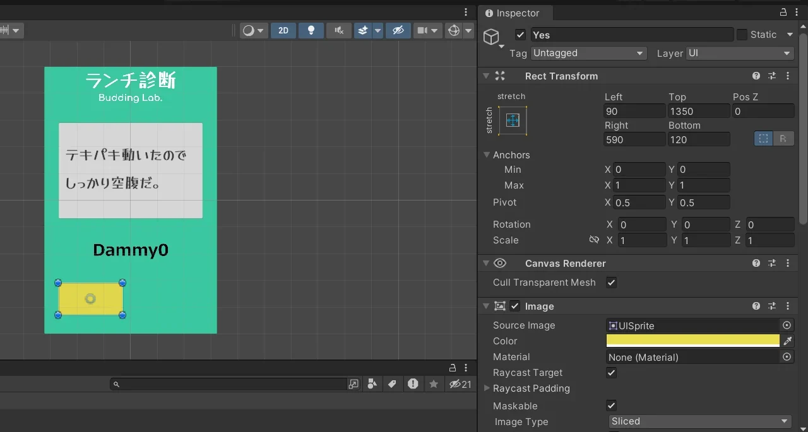808x432 pixels.
Task: Uncheck the GameObject active checkbox
Action: [x=520, y=35]
